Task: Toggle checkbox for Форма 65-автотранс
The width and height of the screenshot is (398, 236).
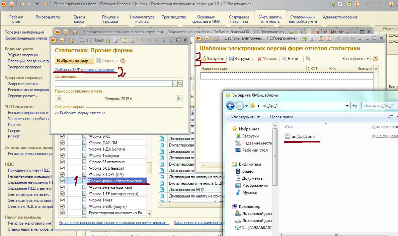Action: click(x=62, y=162)
